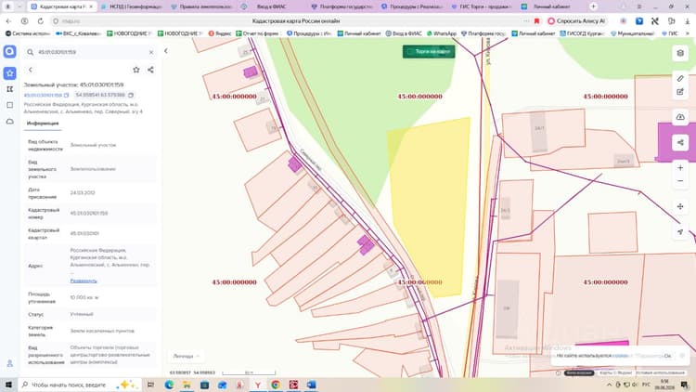Image resolution: width=696 pixels, height=392 pixels.
Task: Copy the cadastral number with copy icon
Action: 66,95
